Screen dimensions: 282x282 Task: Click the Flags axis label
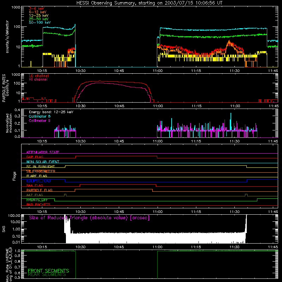(x=14, y=176)
